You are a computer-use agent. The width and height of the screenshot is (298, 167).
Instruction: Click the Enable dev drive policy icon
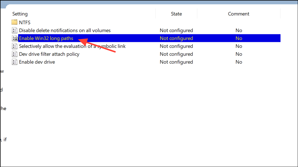tap(15, 62)
